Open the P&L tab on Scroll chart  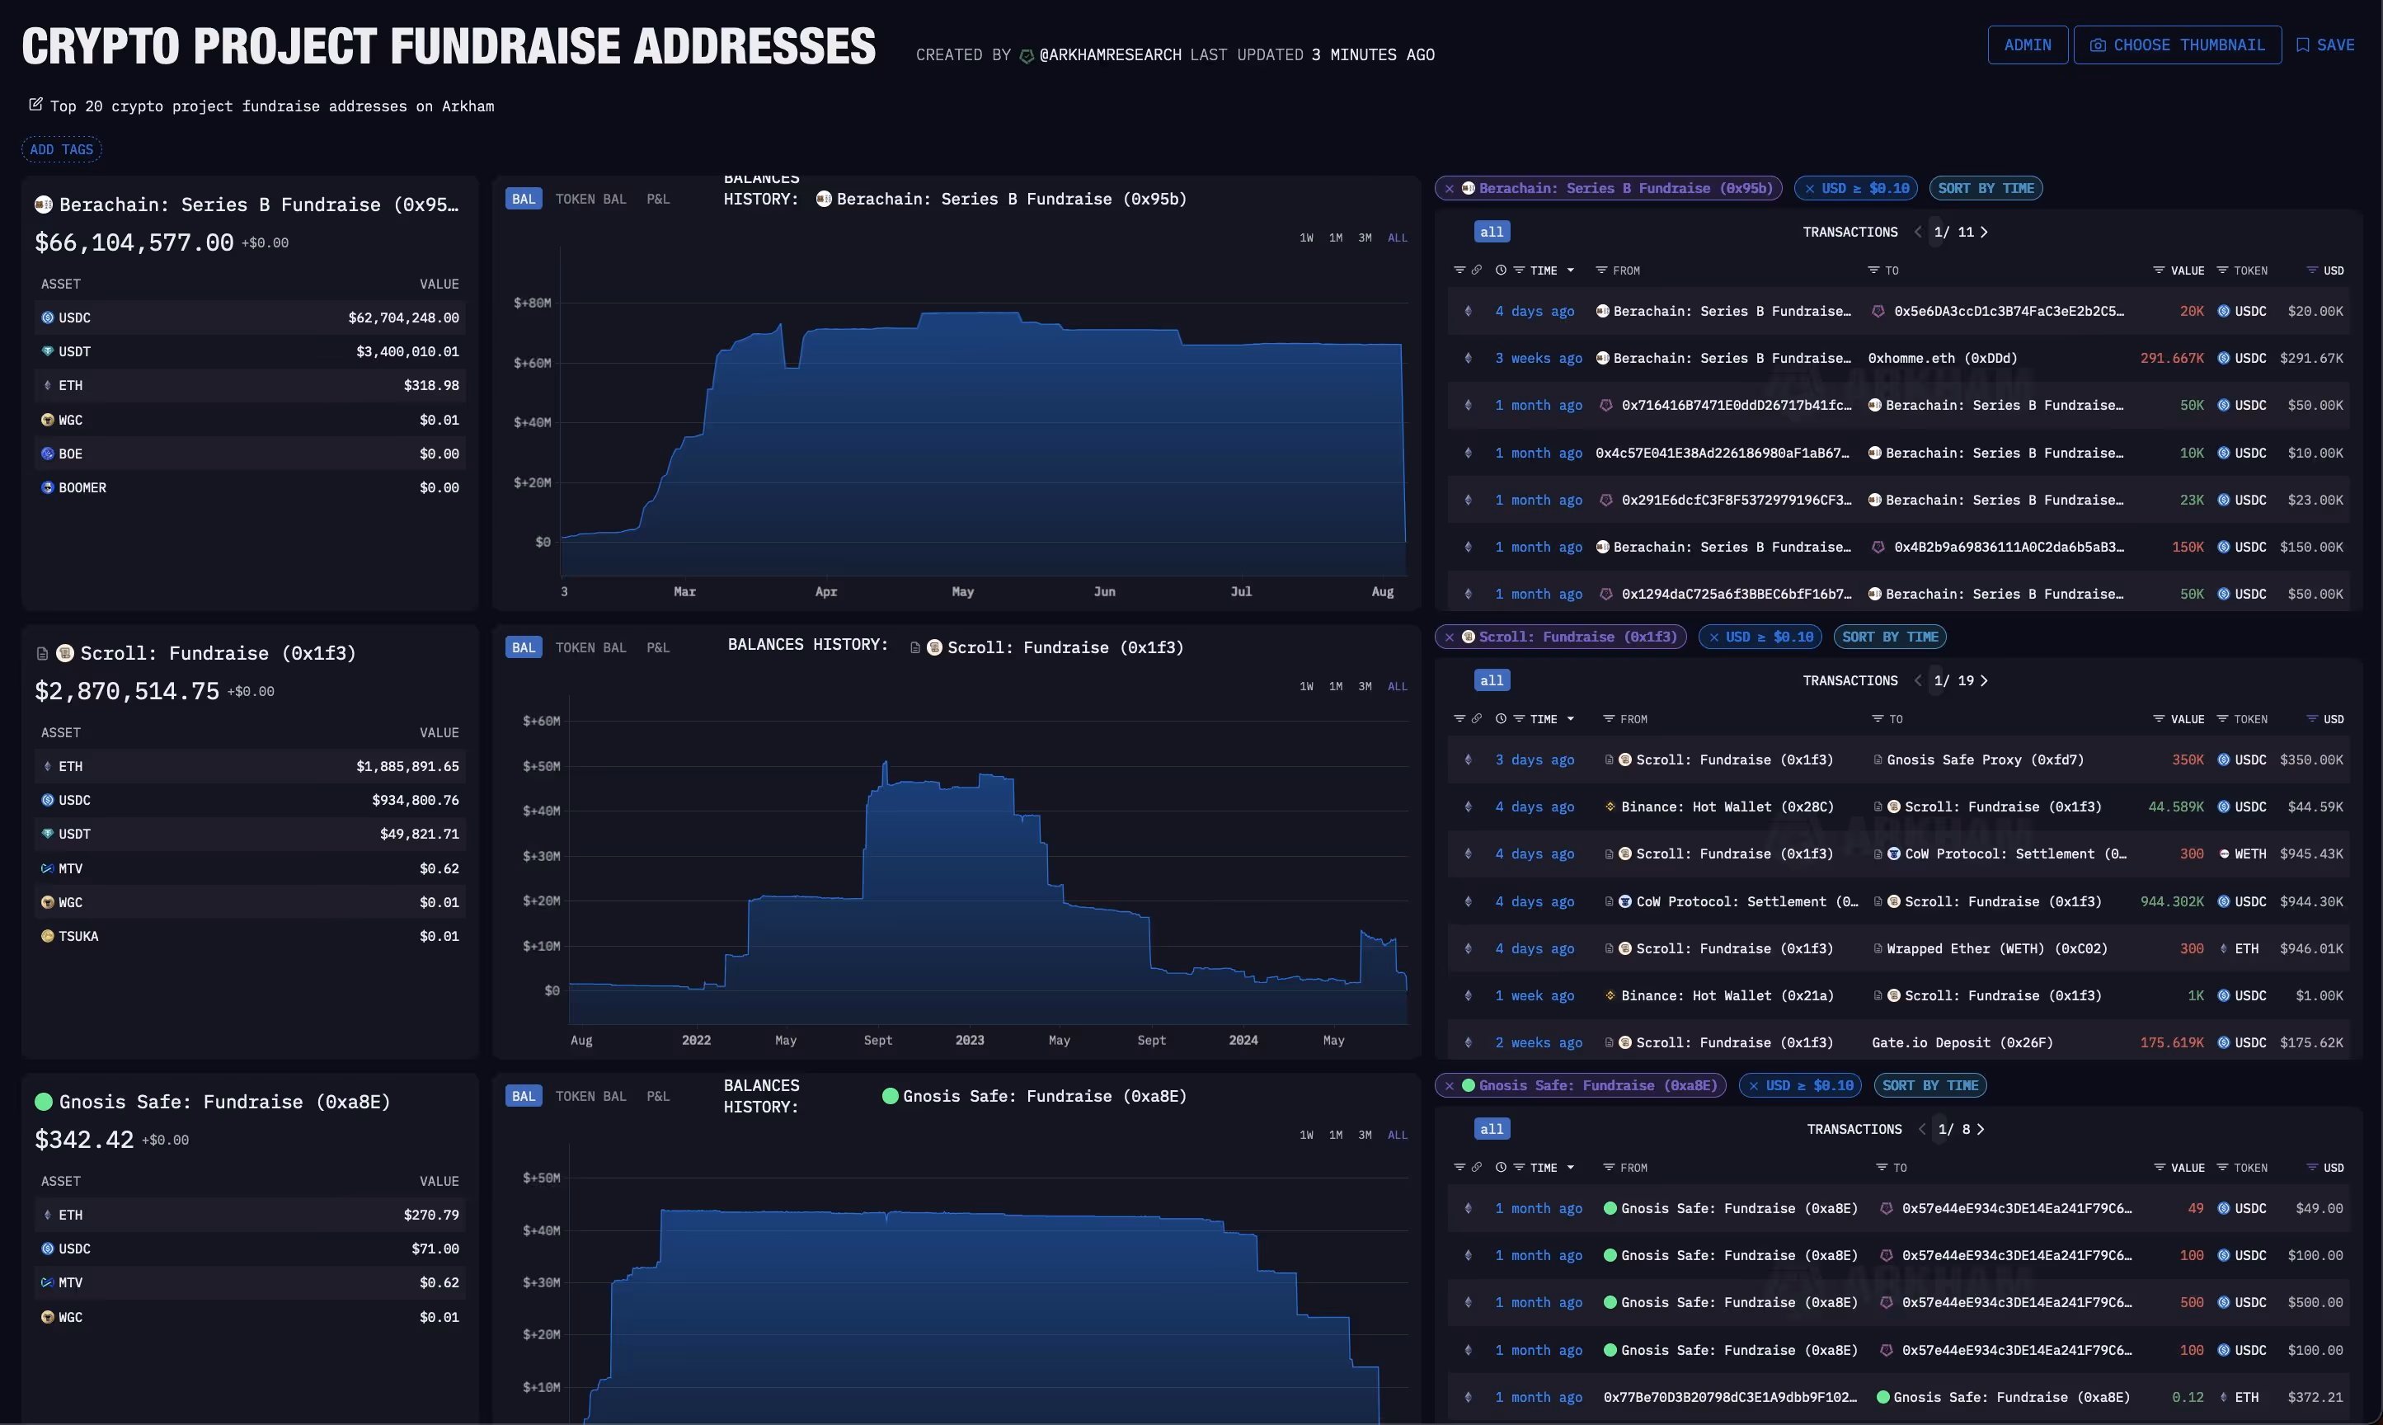coord(658,648)
